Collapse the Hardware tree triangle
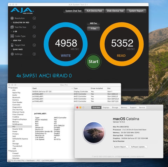 tap(9, 88)
